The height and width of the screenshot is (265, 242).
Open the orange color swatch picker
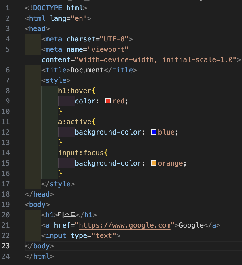(x=154, y=163)
